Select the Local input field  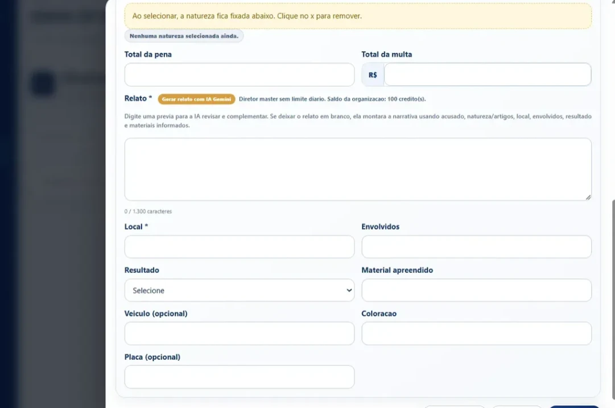[240, 247]
